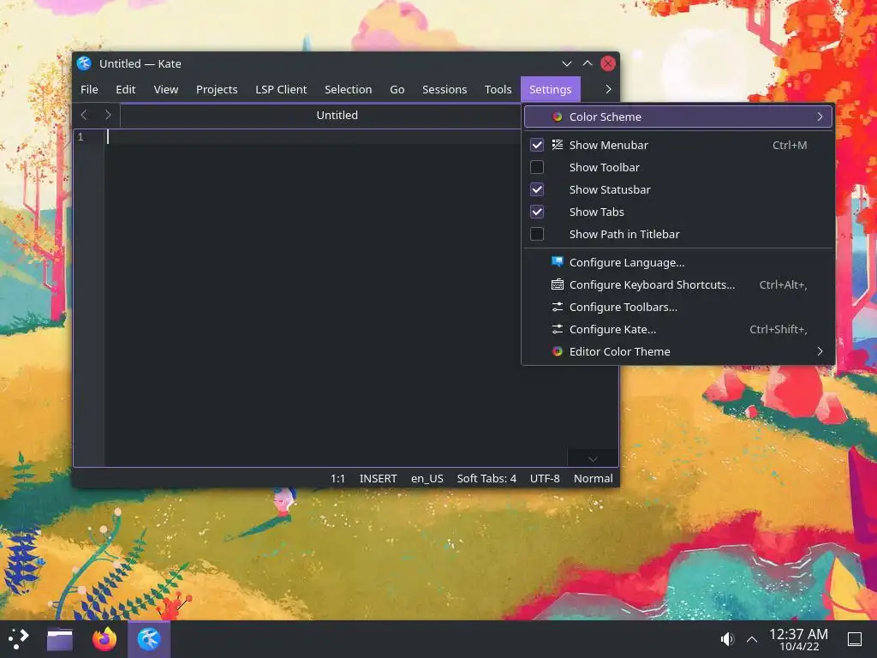Click the volume speaker tray icon

tap(726, 639)
